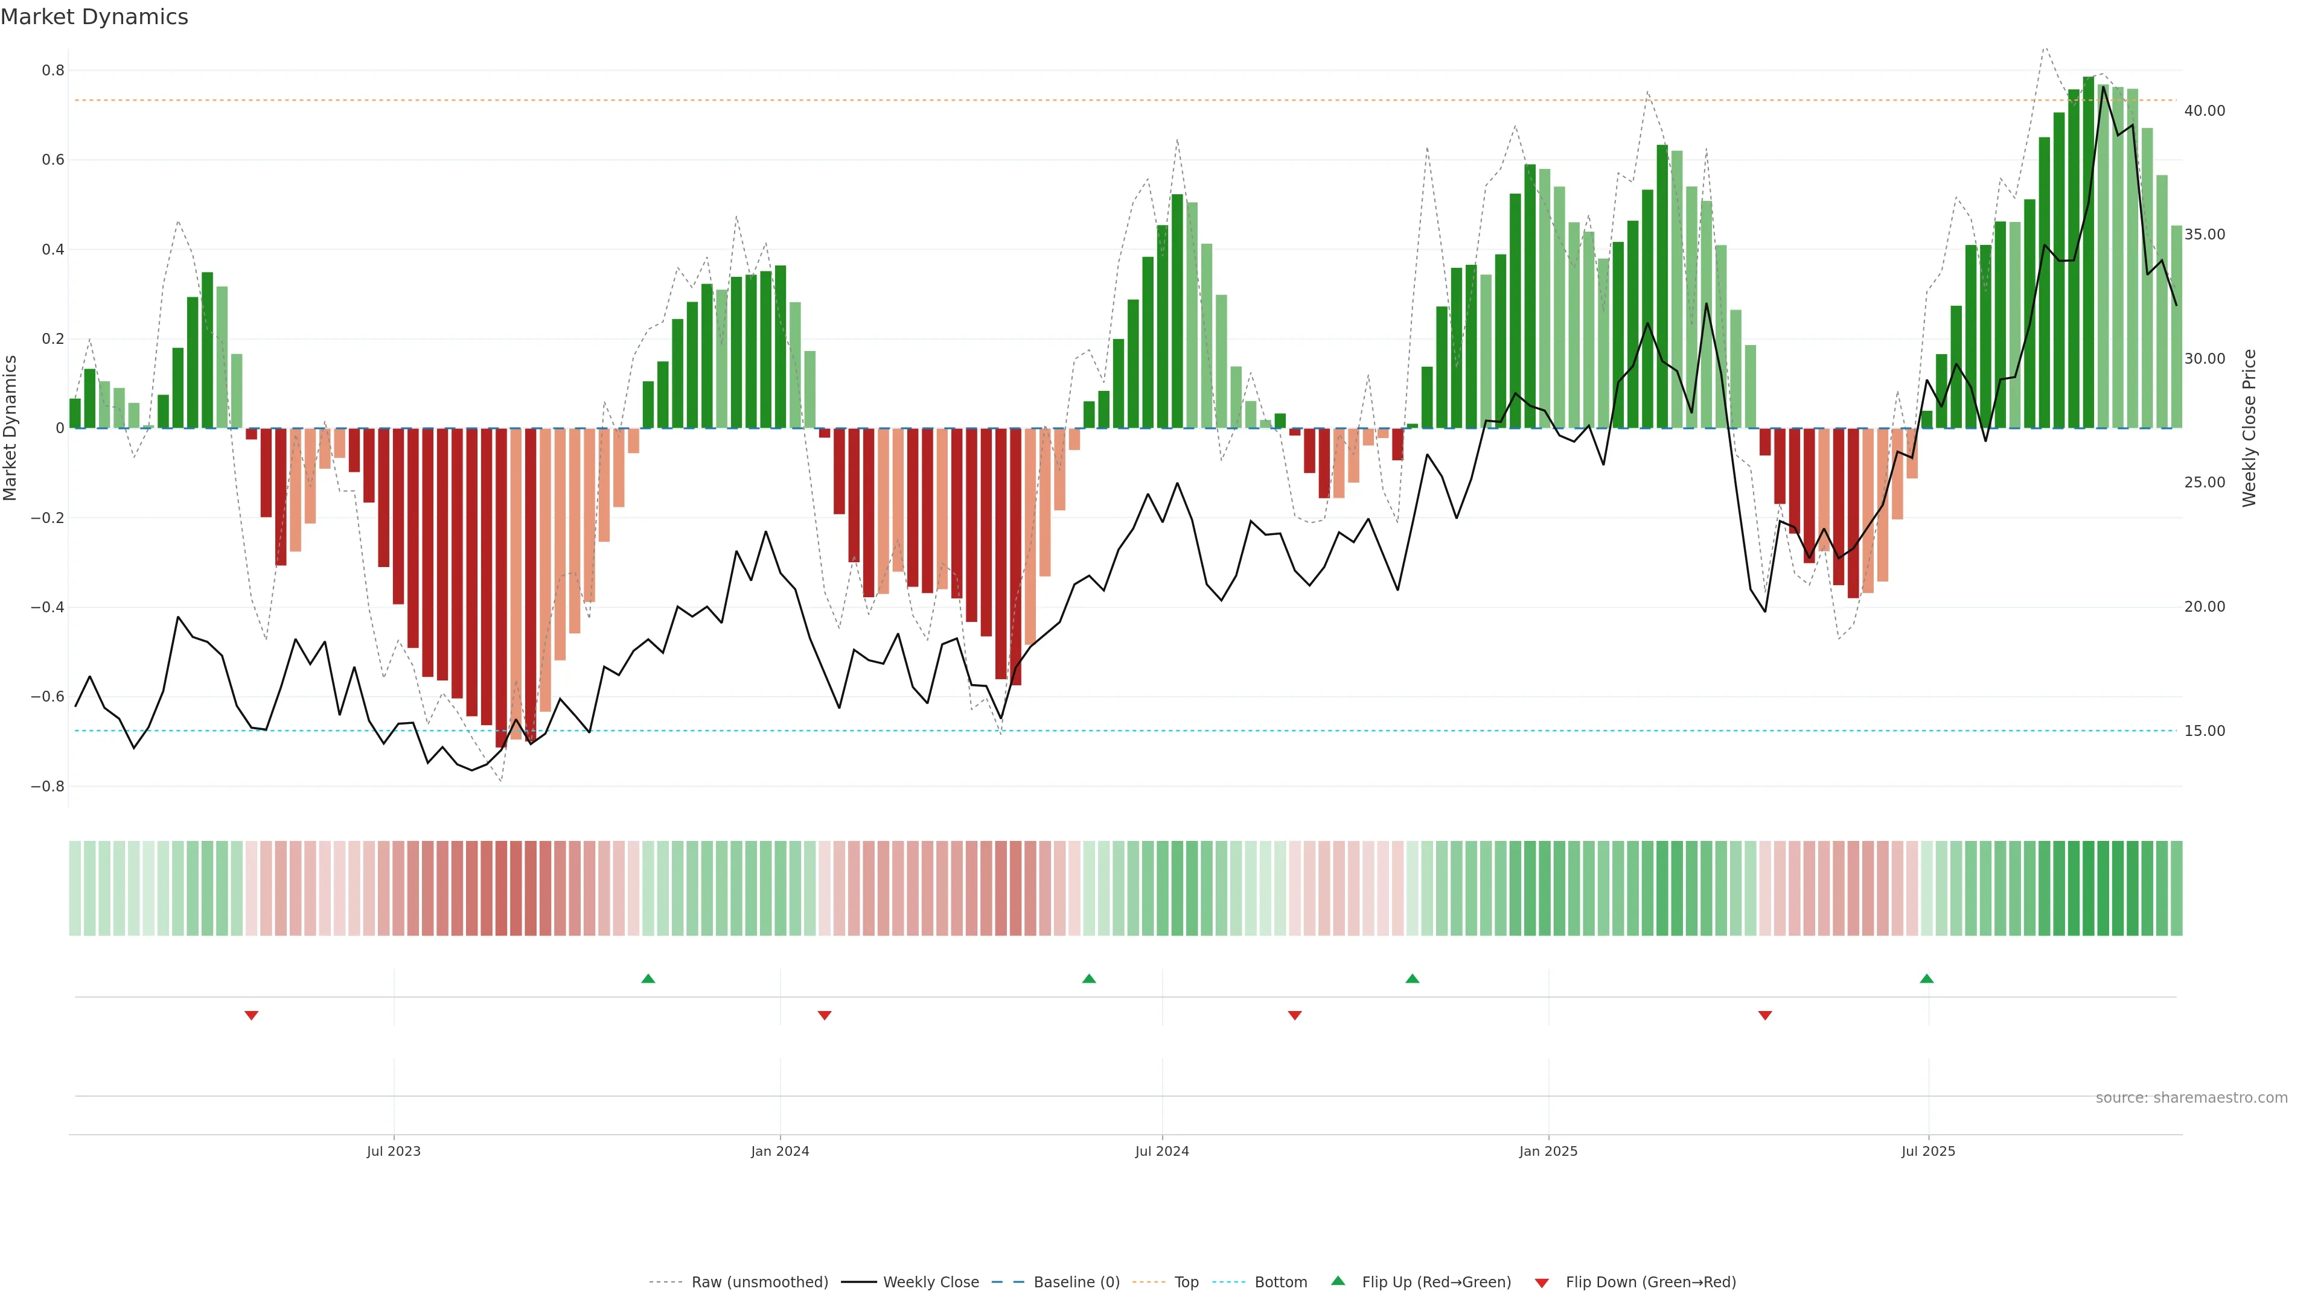Click the red Flip Down marker between Jul 2024 and Jan 2025
Viewport: 2318px width, 1303px height.
click(x=1295, y=1015)
